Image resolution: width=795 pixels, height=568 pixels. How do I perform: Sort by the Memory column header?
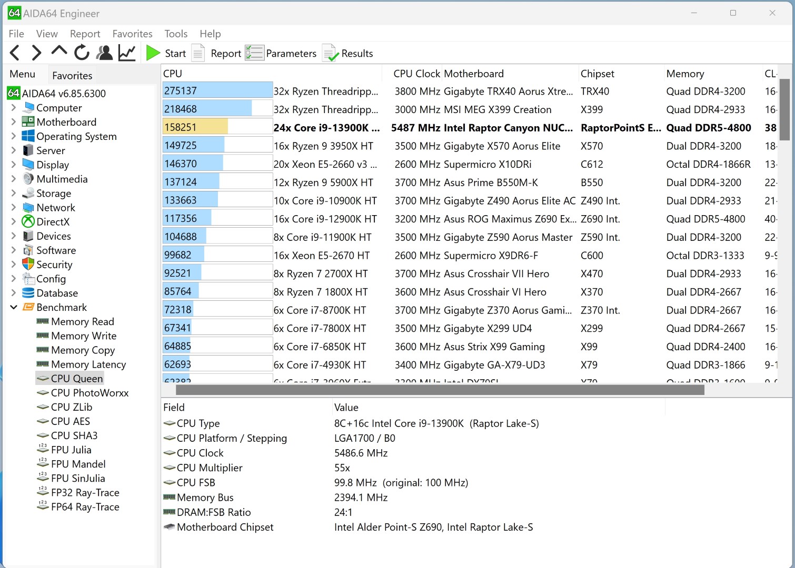pyautogui.click(x=685, y=74)
